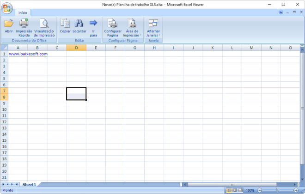Click Impressão Rápida printer icon
The height and width of the screenshot is (194, 305).
pos(24,23)
